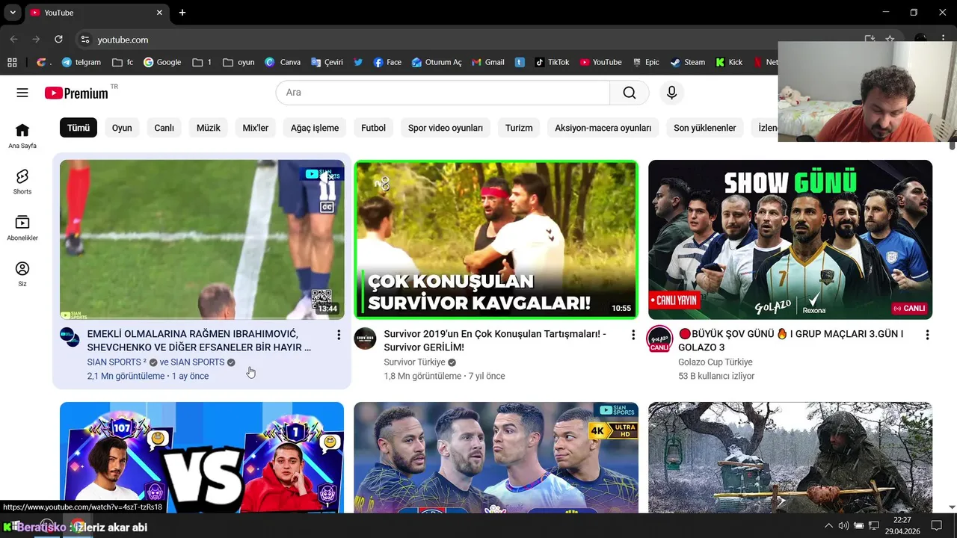Select the Futbol filter chip

[x=374, y=128]
